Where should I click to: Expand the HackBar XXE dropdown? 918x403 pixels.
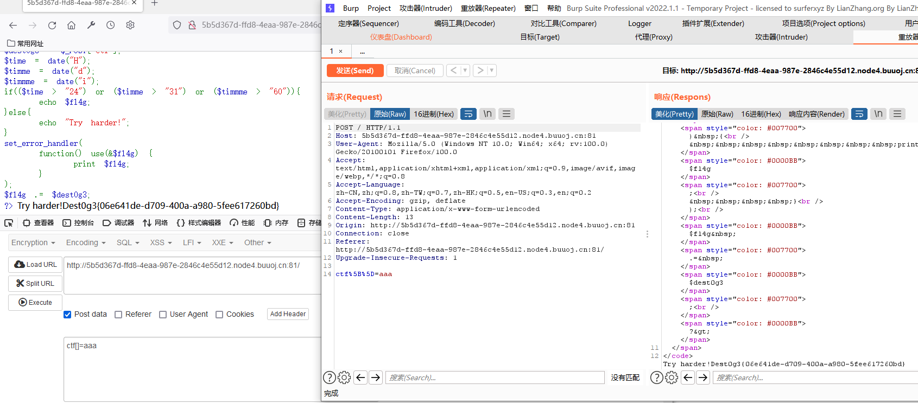(223, 242)
